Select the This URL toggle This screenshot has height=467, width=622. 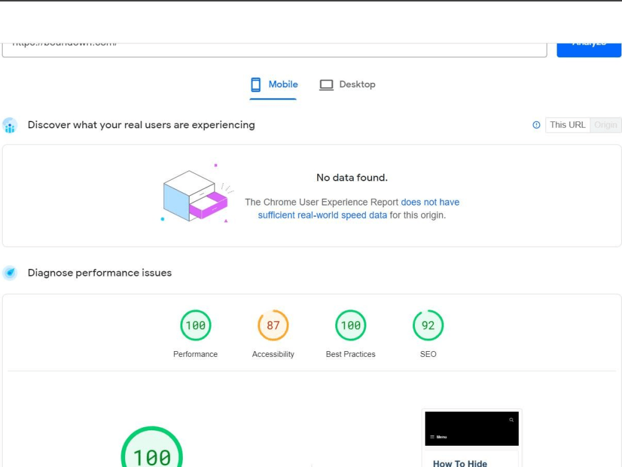point(568,125)
